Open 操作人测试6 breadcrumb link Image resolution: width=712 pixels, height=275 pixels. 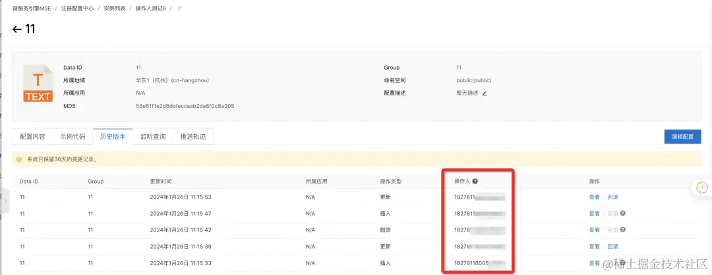(151, 9)
